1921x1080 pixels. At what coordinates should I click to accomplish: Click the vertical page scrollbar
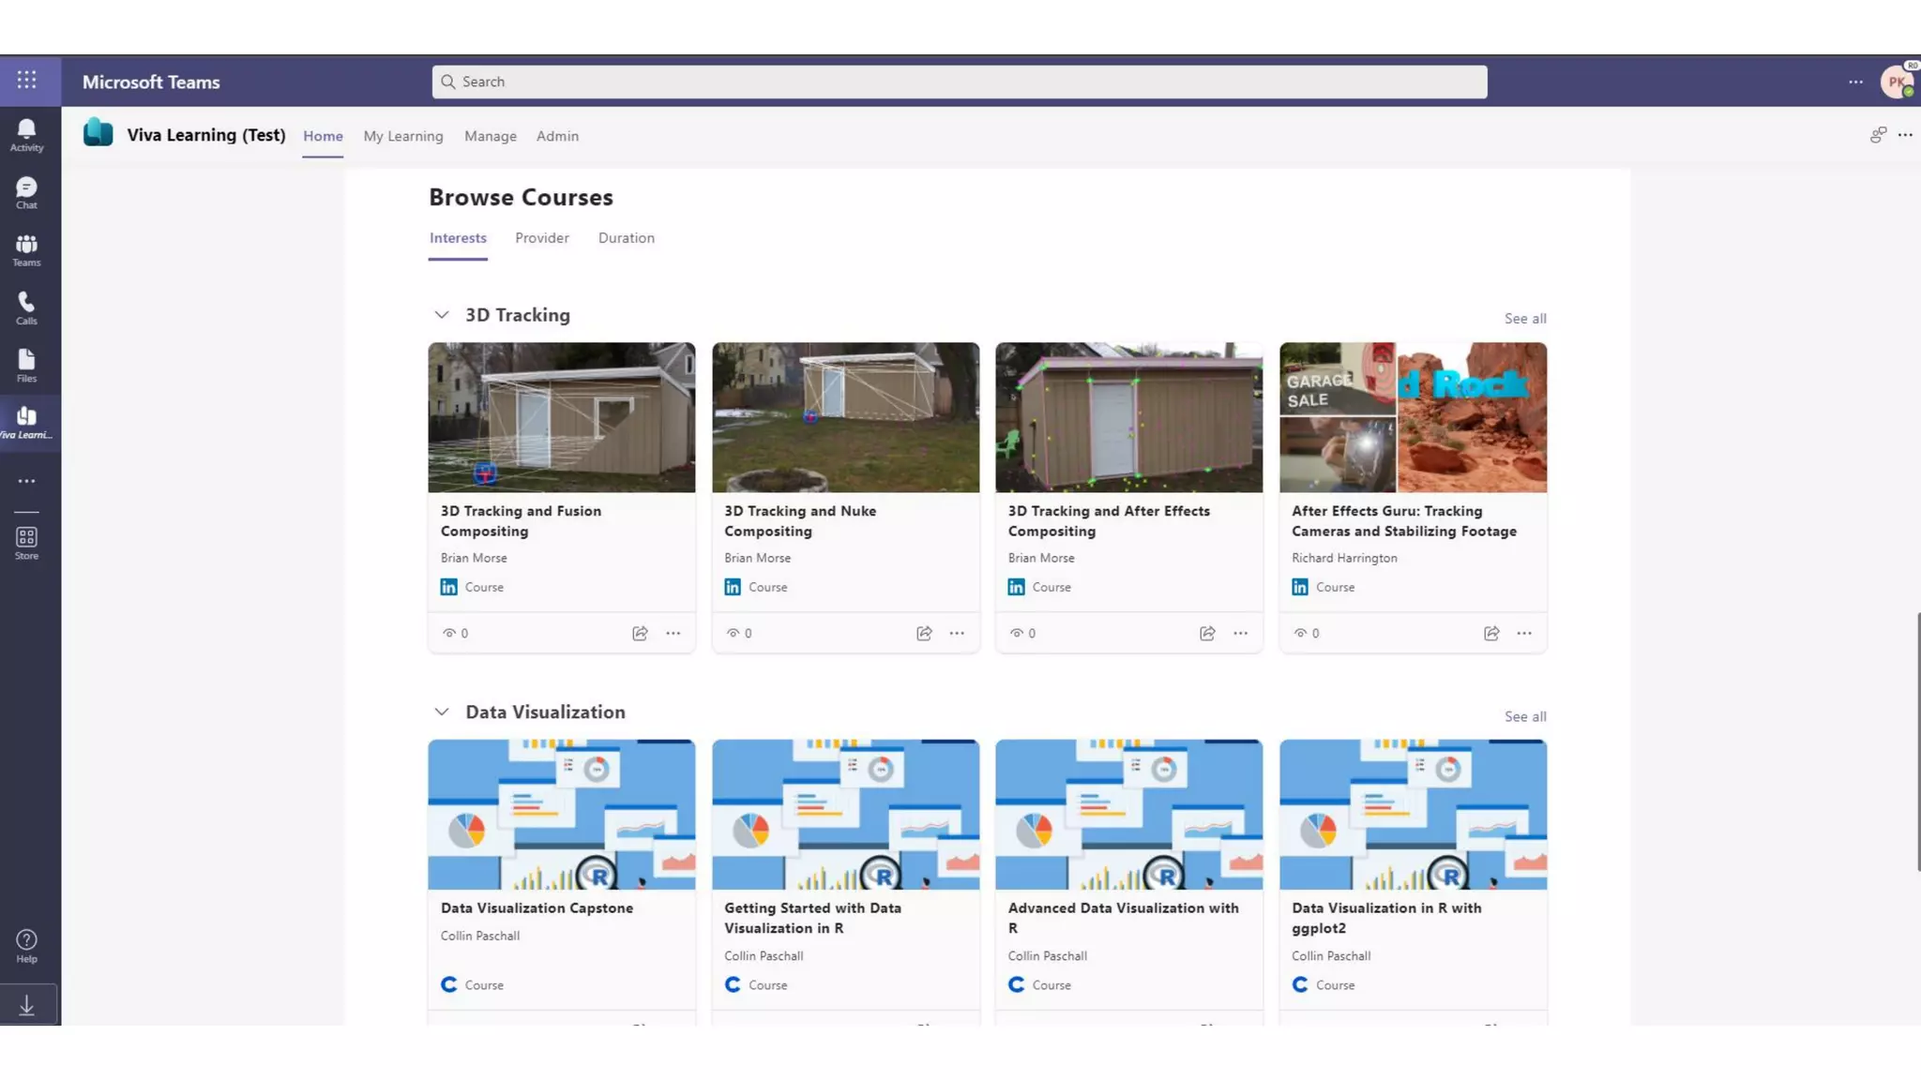1917,741
